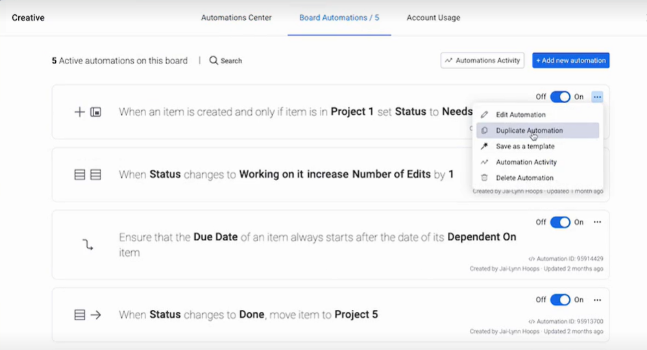647x350 pixels.
Task: Click the plus icon of item created automation
Action: pos(79,111)
